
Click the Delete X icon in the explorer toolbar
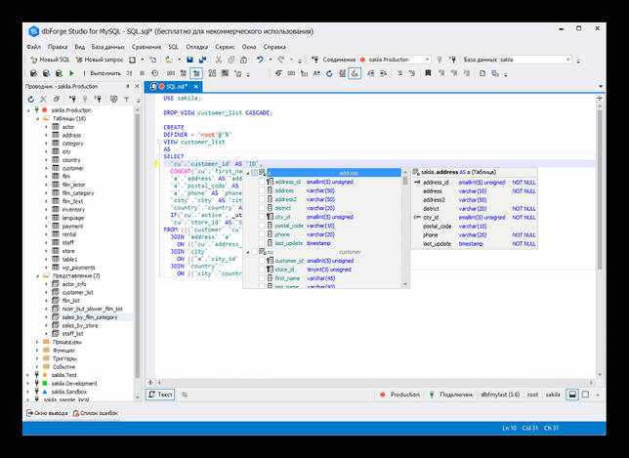[x=43, y=99]
